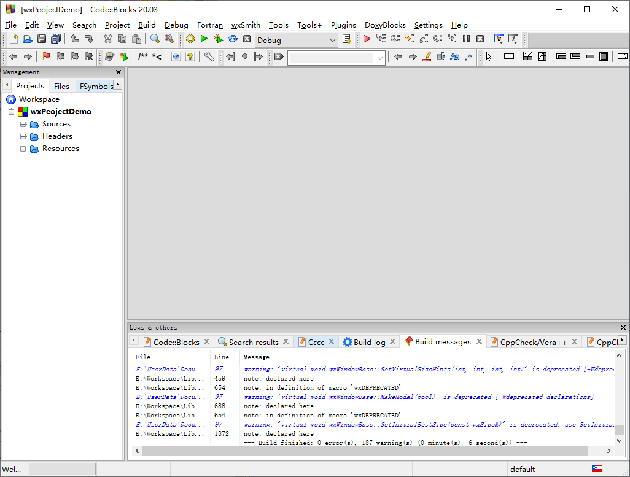Click the New file icon
Image resolution: width=630 pixels, height=477 pixels.
[x=14, y=39]
